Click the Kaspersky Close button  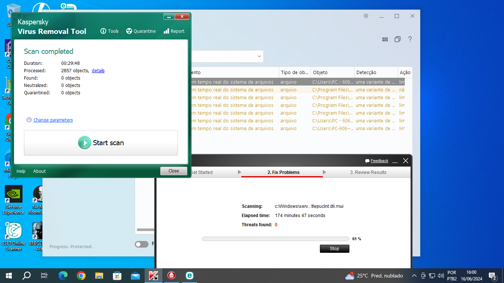[x=173, y=171]
